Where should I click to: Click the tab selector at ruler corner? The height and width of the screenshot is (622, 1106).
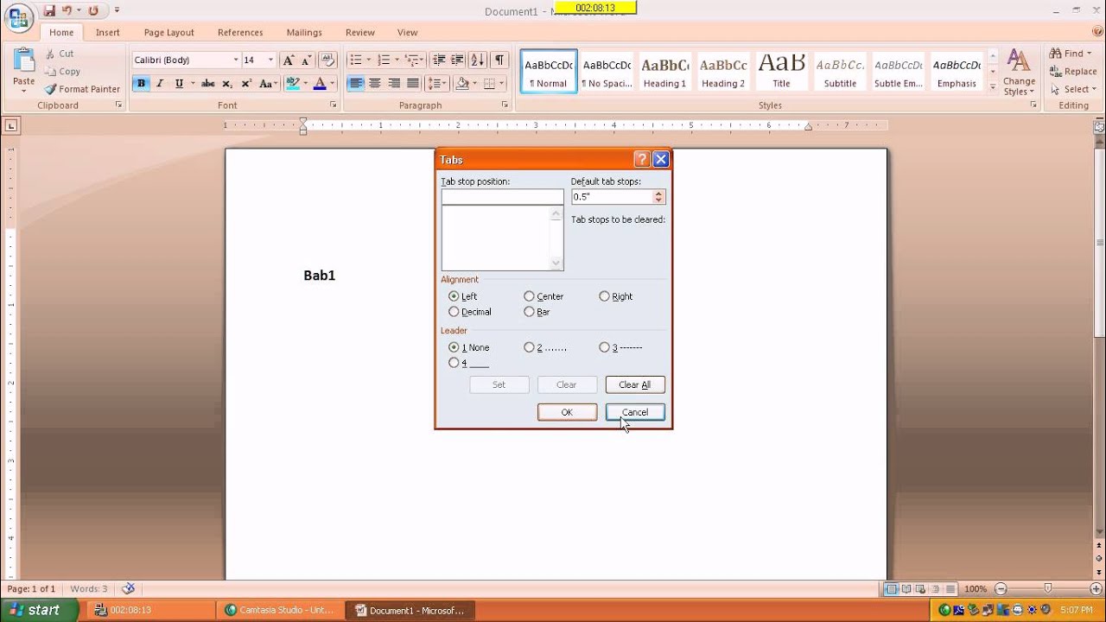[11, 125]
